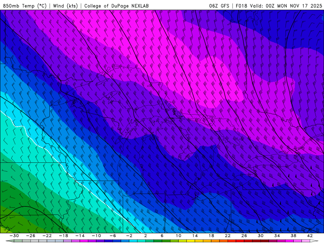Image resolution: width=324 pixels, height=243 pixels.
Task: Click the 'College of DuPage NEXLAB' credit text
Action: click(x=116, y=6)
